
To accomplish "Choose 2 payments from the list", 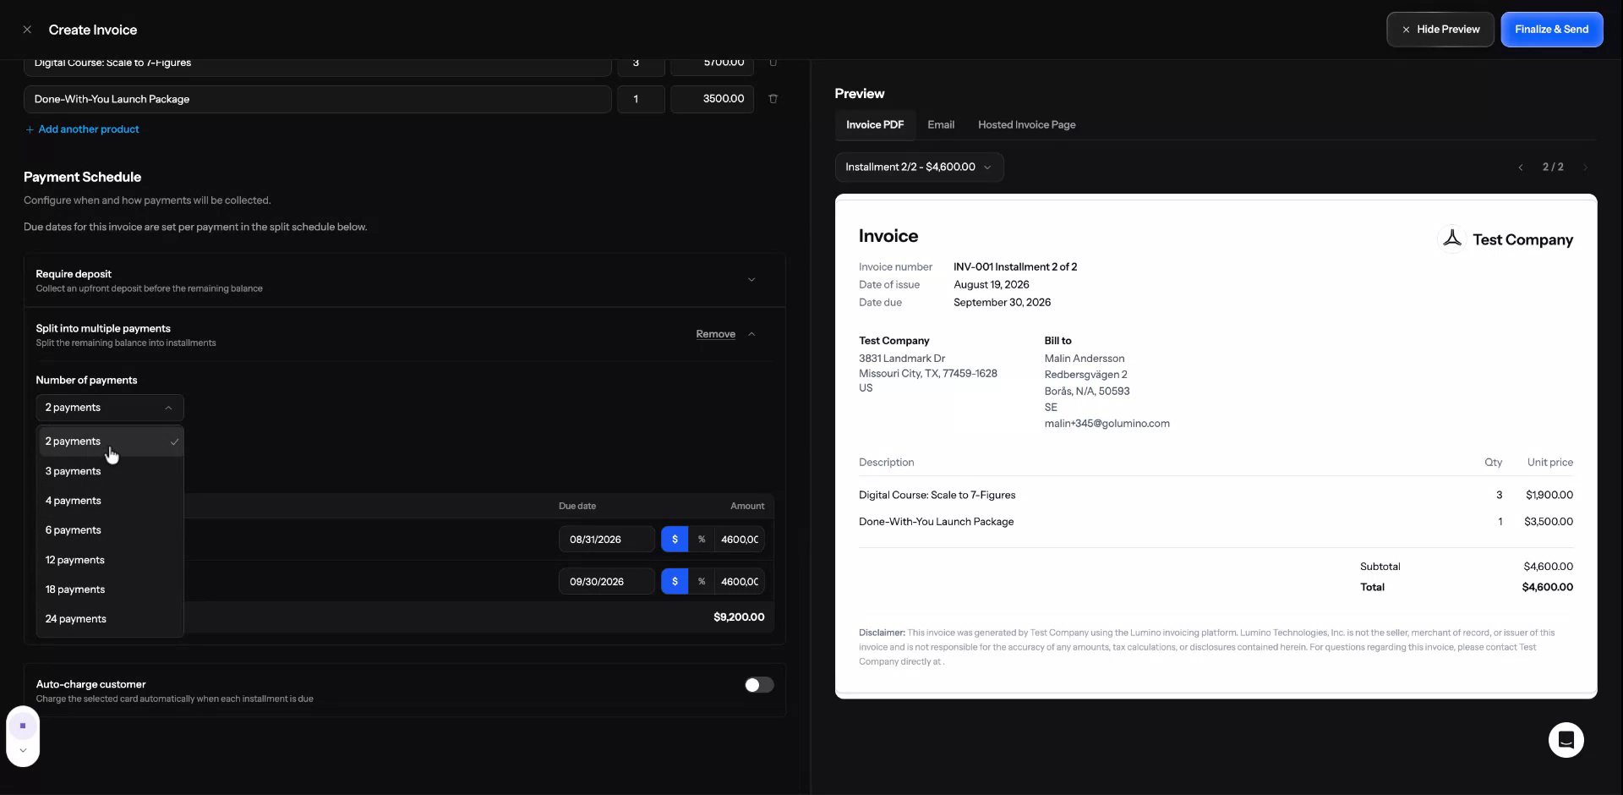I will (110, 441).
